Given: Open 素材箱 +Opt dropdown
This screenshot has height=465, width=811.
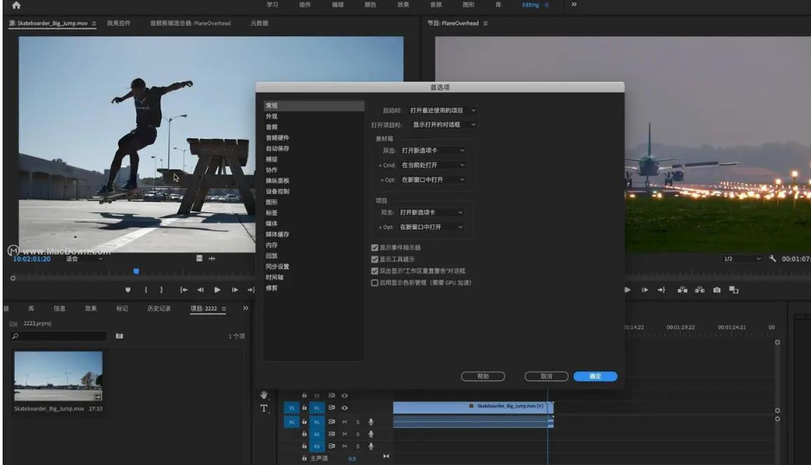Looking at the screenshot, I should [x=432, y=179].
